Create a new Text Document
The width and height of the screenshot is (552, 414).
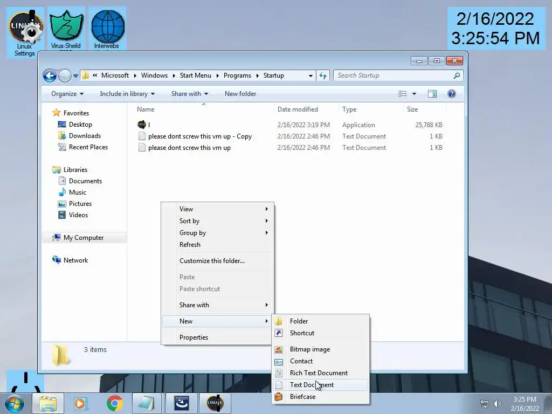[321, 385]
